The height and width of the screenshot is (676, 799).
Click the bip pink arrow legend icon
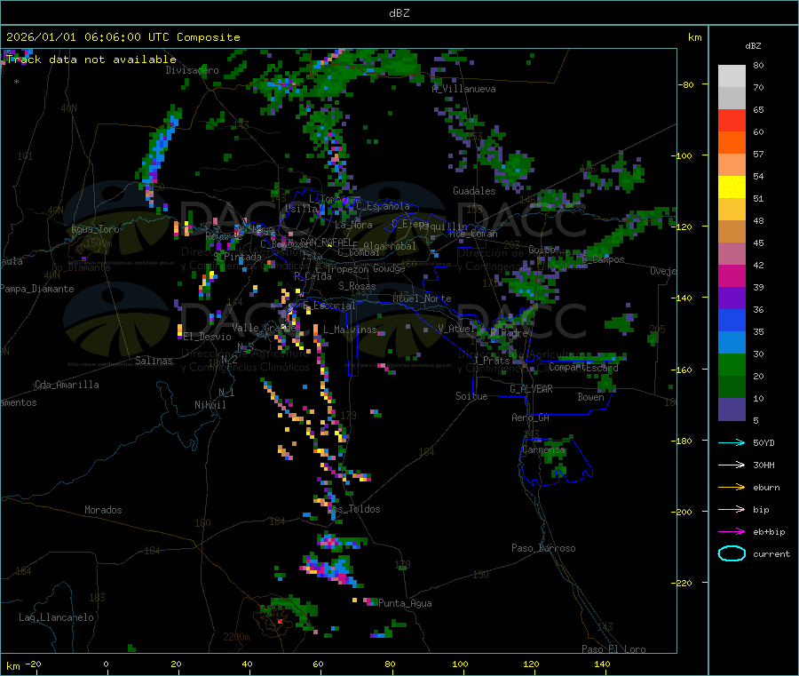click(732, 509)
